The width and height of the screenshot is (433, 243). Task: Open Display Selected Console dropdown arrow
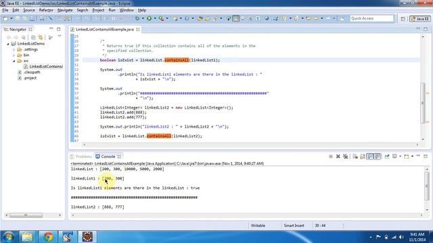pyautogui.click(x=400, y=157)
